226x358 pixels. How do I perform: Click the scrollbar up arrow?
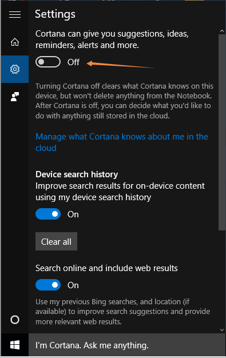221,31
